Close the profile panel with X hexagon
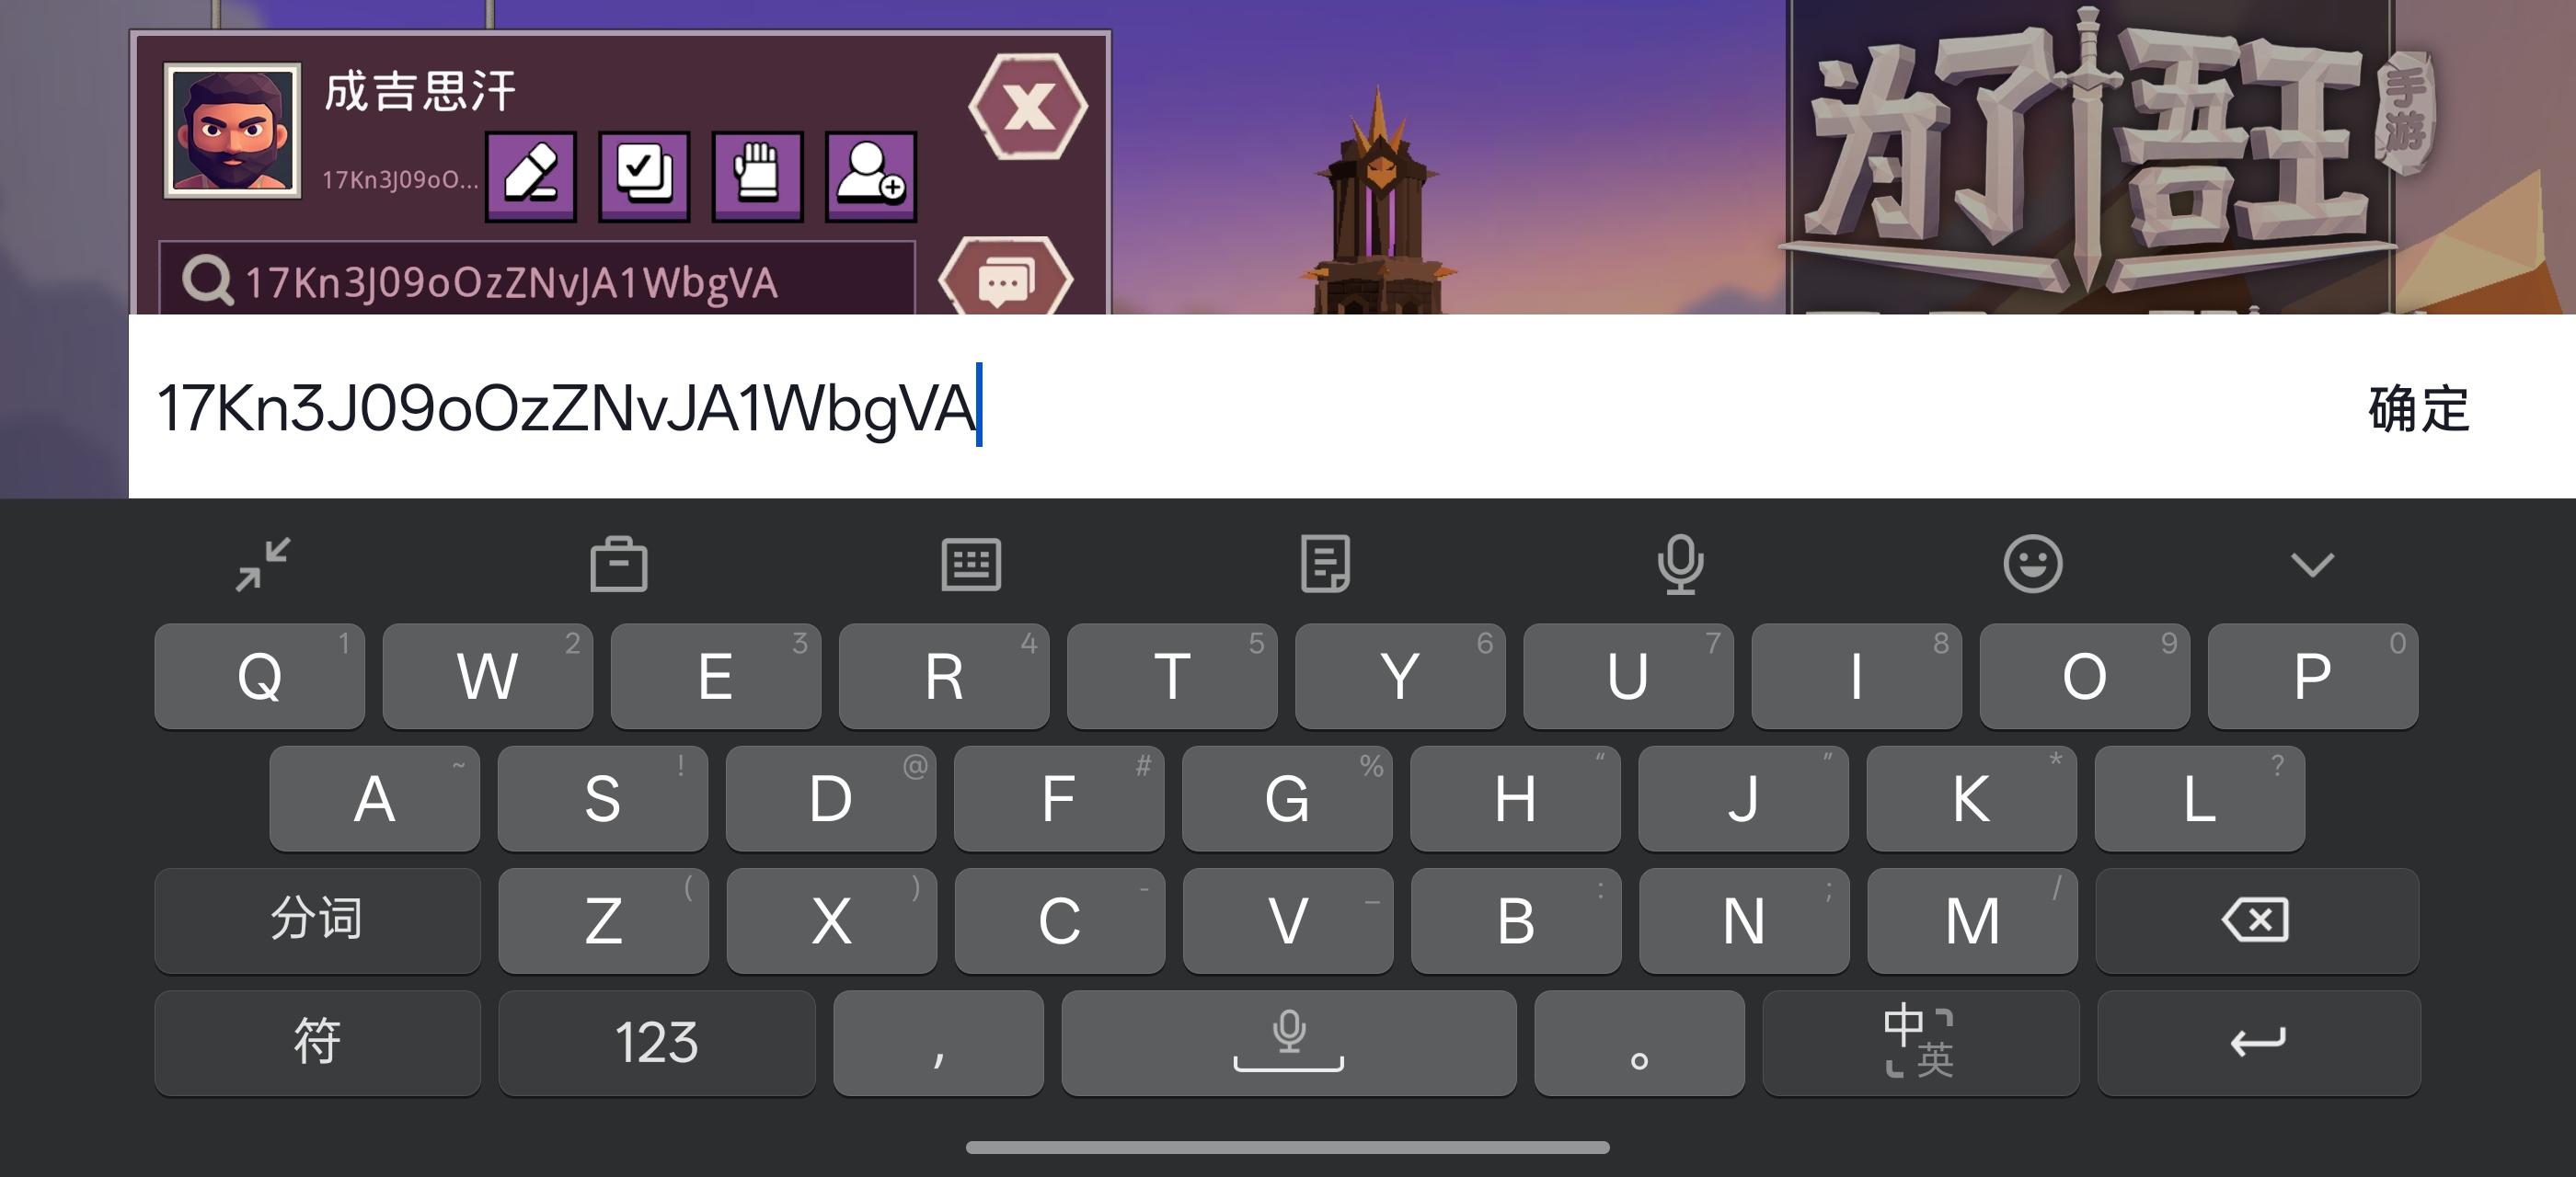This screenshot has width=2576, height=1177. [x=1028, y=106]
